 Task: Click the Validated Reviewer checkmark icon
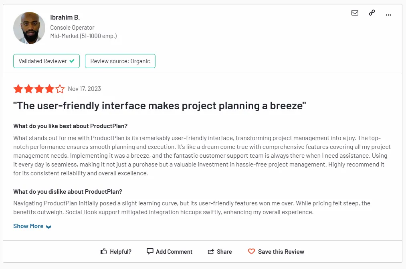[72, 61]
